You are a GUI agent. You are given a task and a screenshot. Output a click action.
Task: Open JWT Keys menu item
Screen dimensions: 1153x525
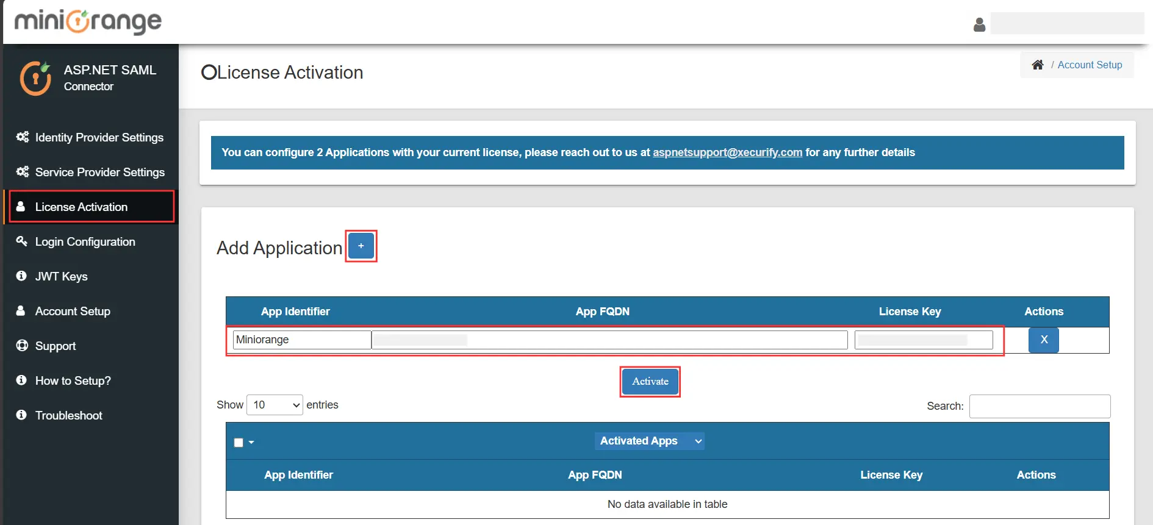point(91,276)
